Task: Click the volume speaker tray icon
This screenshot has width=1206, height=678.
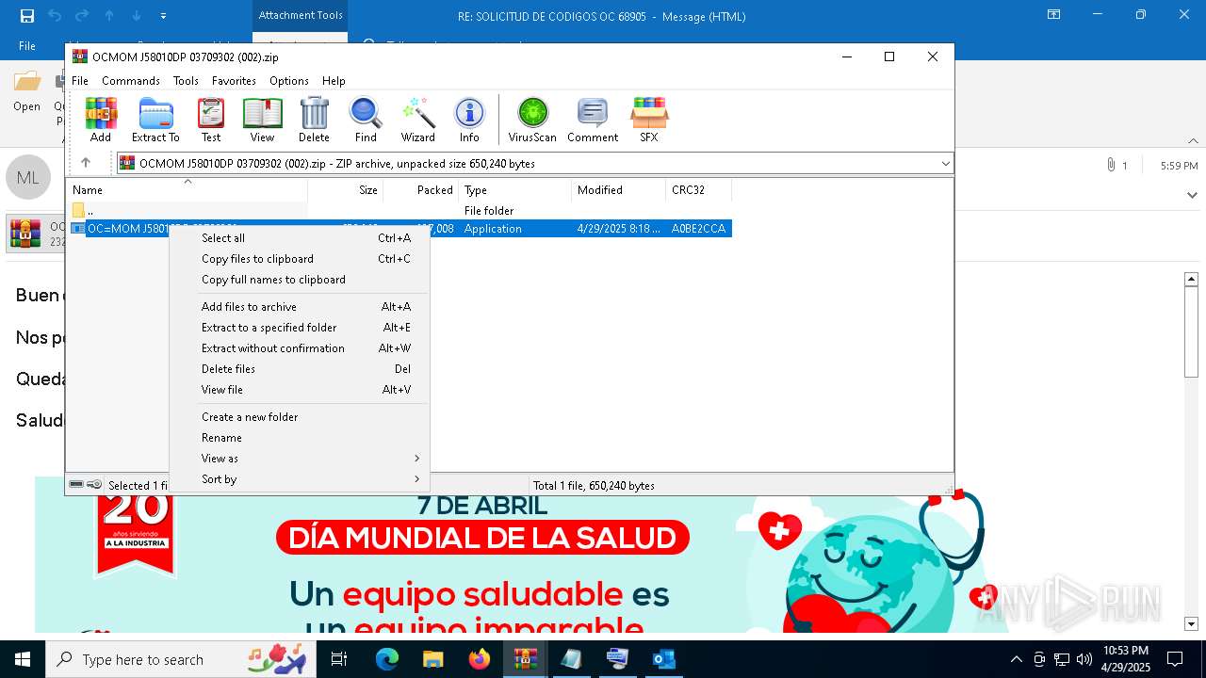Action: tap(1084, 659)
